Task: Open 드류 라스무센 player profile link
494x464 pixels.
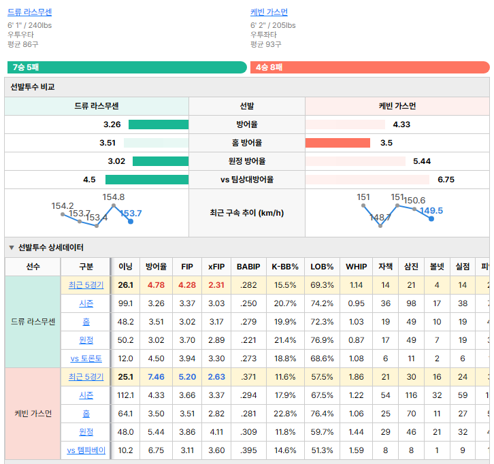Action: [30, 12]
